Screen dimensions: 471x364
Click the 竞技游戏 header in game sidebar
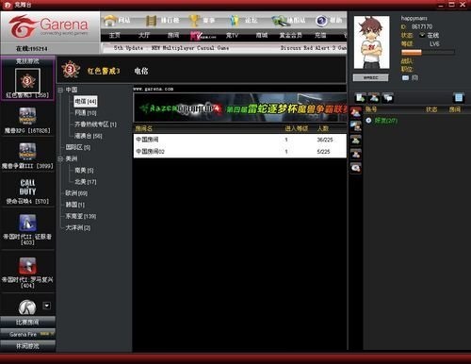27,61
